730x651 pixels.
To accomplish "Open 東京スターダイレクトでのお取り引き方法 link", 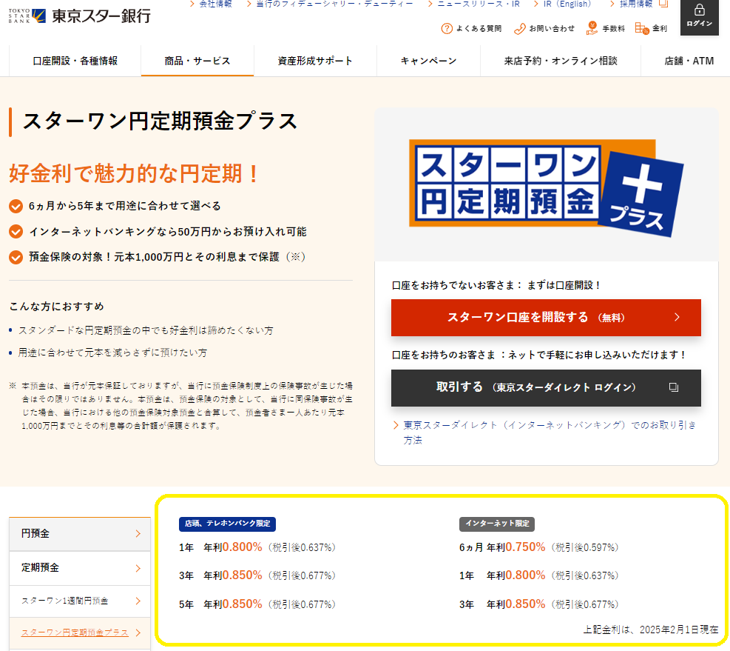I will tap(550, 433).
